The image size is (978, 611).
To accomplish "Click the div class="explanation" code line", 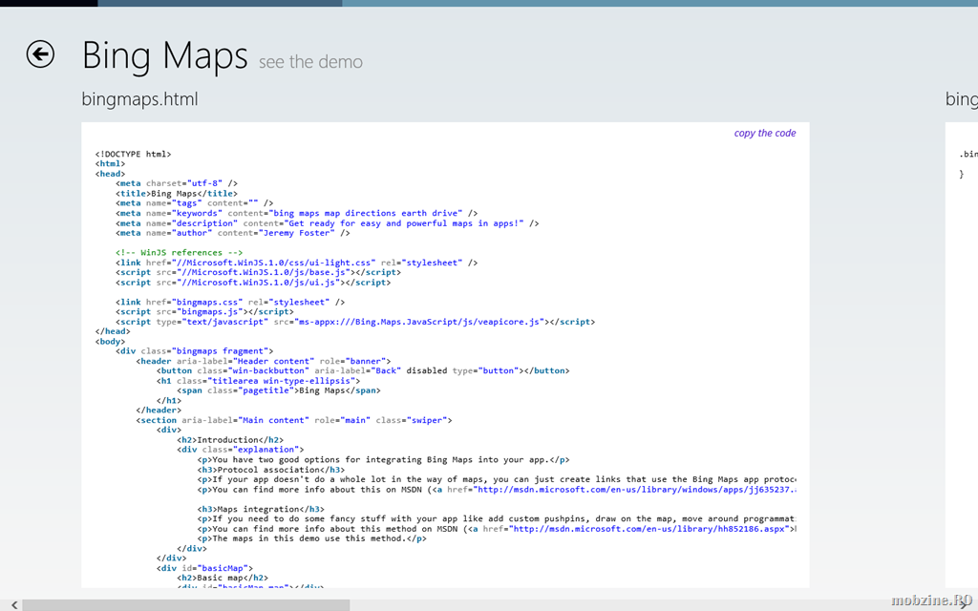I will click(x=241, y=450).
